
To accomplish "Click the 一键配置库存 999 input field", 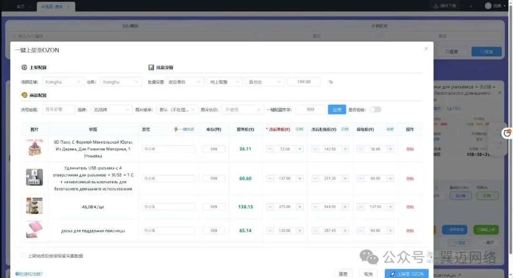I will (x=311, y=110).
